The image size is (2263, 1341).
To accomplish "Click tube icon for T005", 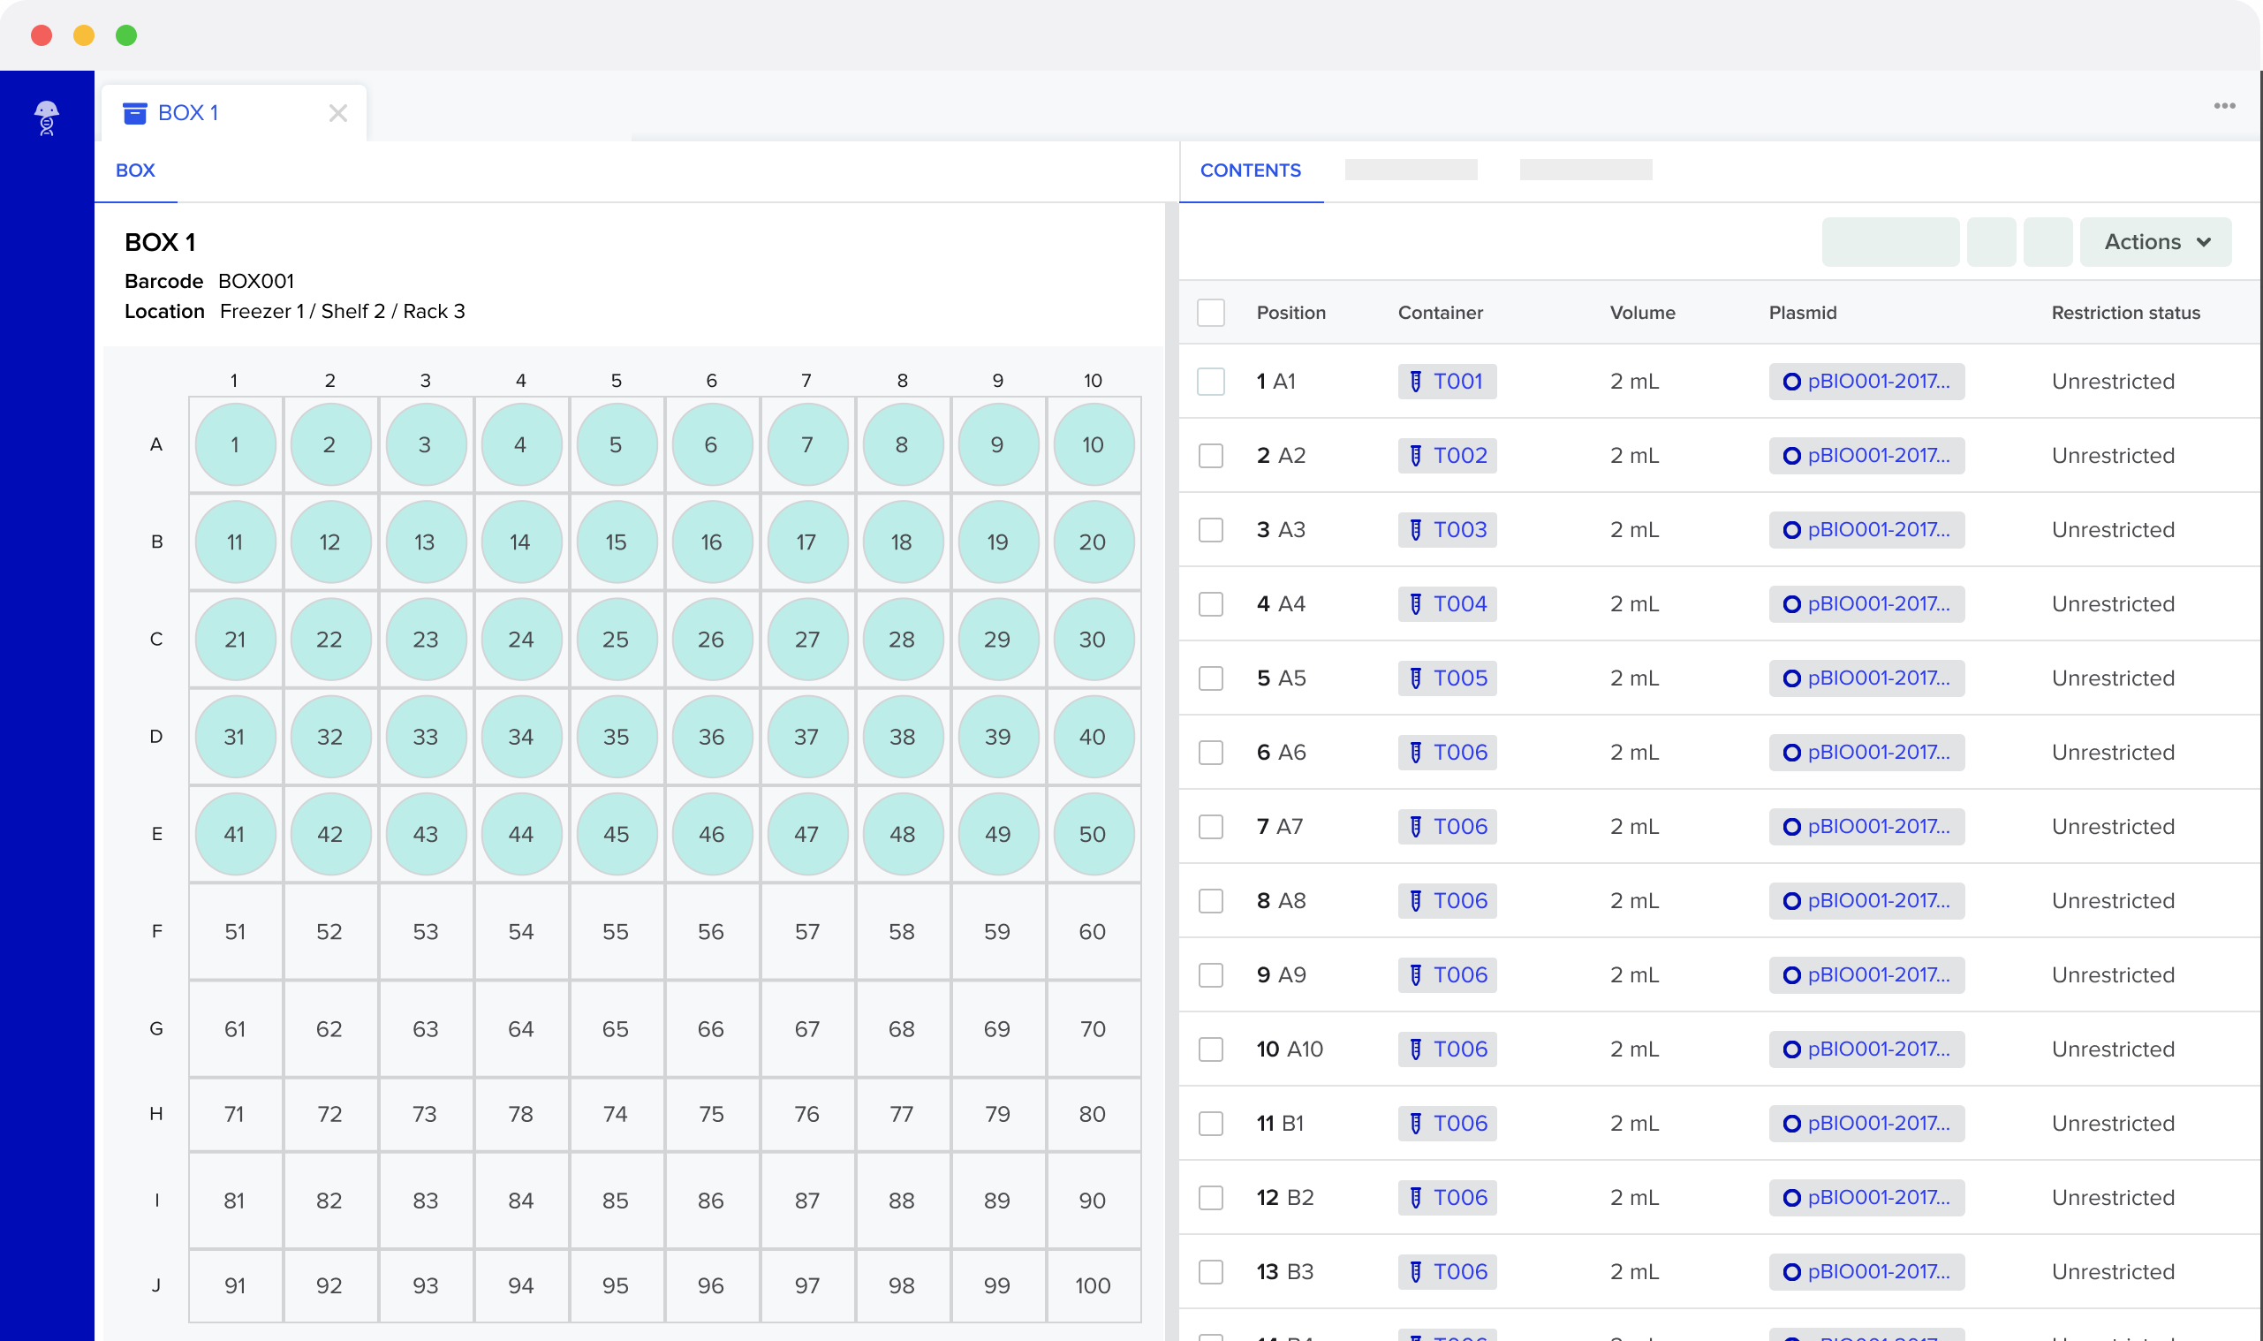I will click(1416, 678).
